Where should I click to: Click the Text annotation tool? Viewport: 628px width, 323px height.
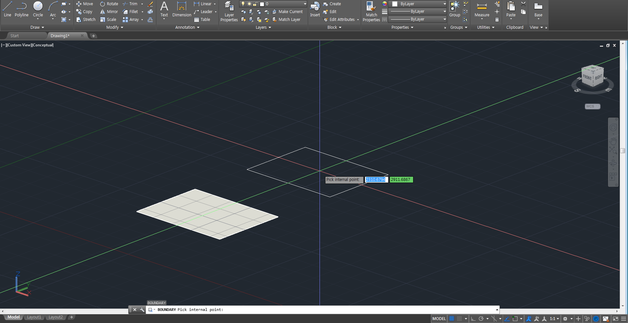[164, 9]
